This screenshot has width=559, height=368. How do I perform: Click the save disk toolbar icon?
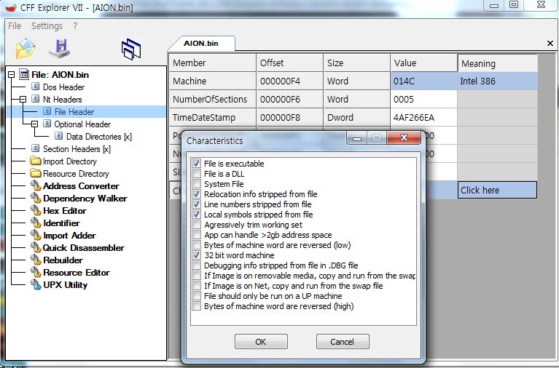pyautogui.click(x=60, y=49)
